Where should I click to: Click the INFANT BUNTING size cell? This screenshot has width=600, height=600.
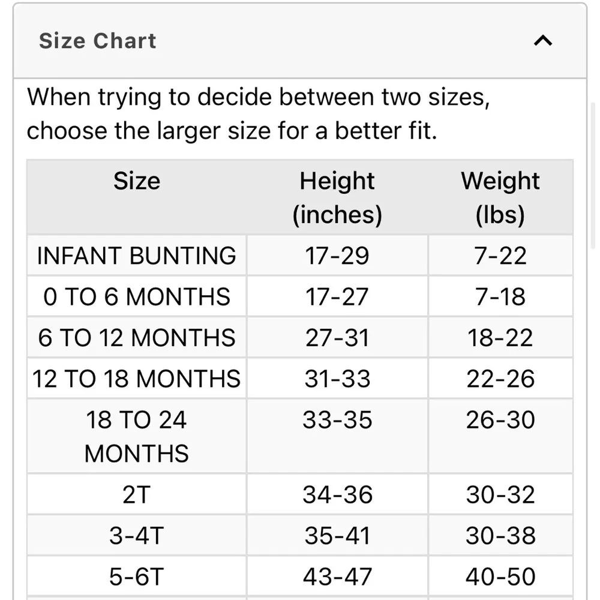tap(137, 255)
